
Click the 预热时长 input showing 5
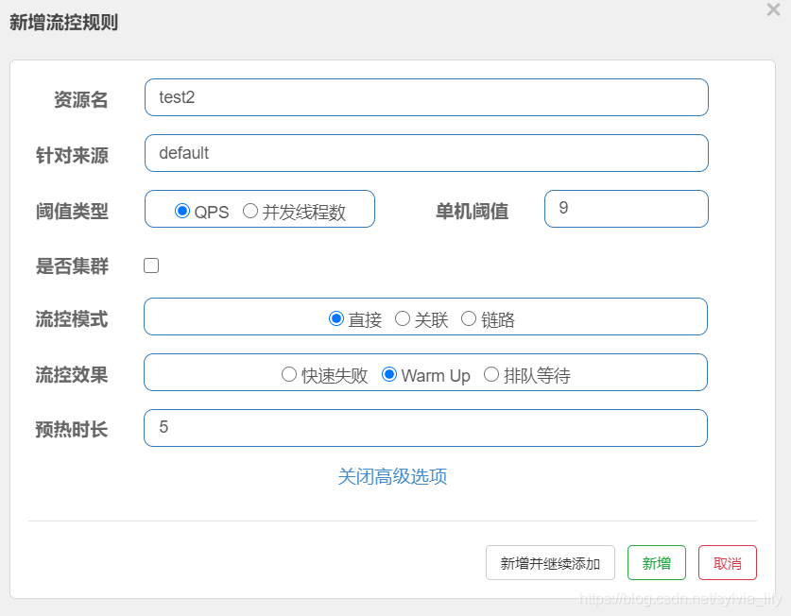tap(425, 428)
